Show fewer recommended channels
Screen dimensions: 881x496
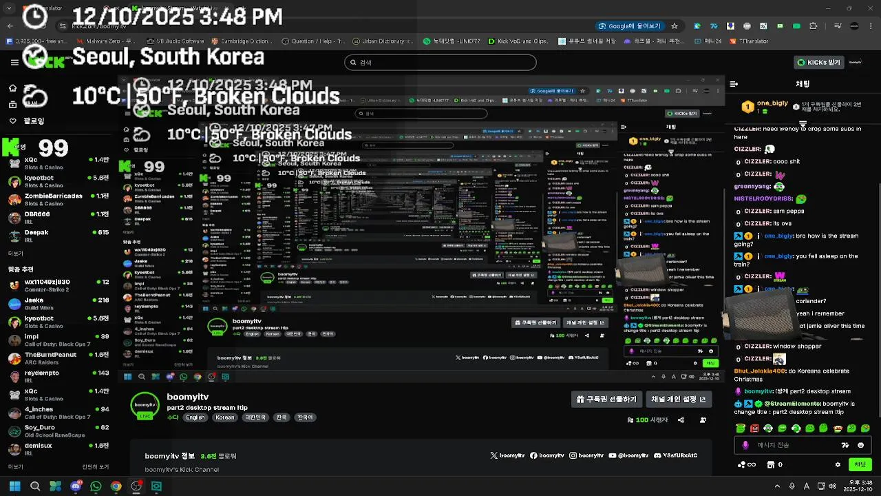96,467
